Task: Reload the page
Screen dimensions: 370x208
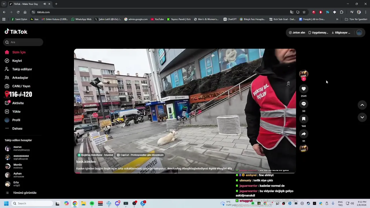Action: (18, 12)
